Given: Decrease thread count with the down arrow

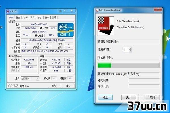Looking at the screenshot, I should click(x=130, y=51).
